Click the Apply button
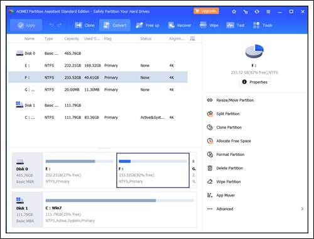The width and height of the screenshot is (314, 239). (26, 25)
